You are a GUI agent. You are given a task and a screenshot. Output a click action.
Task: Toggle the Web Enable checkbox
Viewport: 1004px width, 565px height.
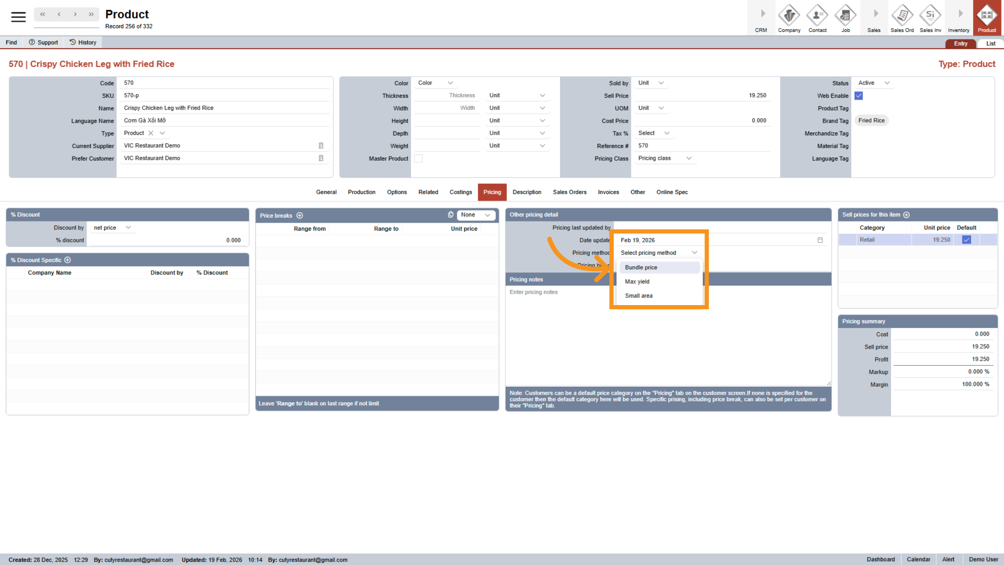pyautogui.click(x=859, y=96)
